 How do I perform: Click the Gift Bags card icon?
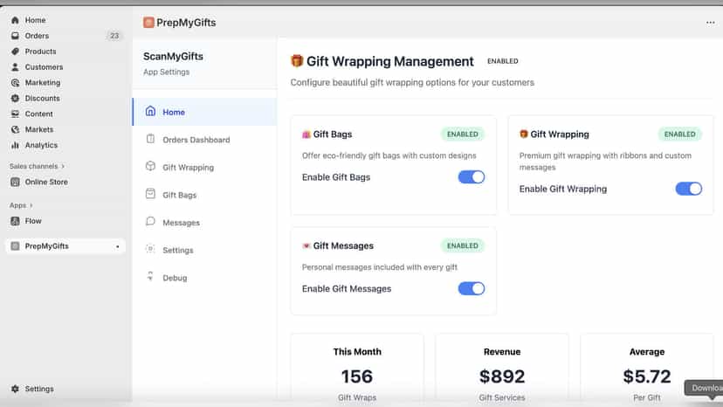click(306, 135)
